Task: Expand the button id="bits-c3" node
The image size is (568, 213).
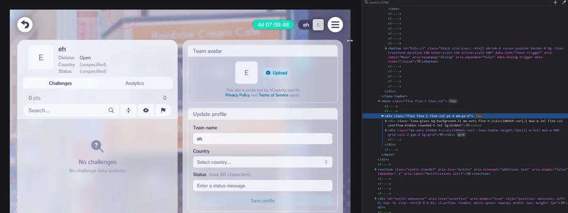Action: 386,48
